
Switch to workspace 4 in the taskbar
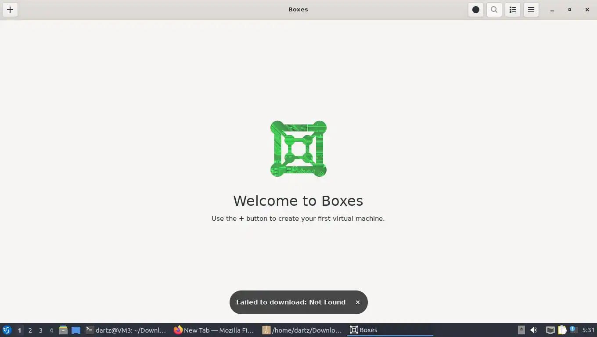[51, 330]
